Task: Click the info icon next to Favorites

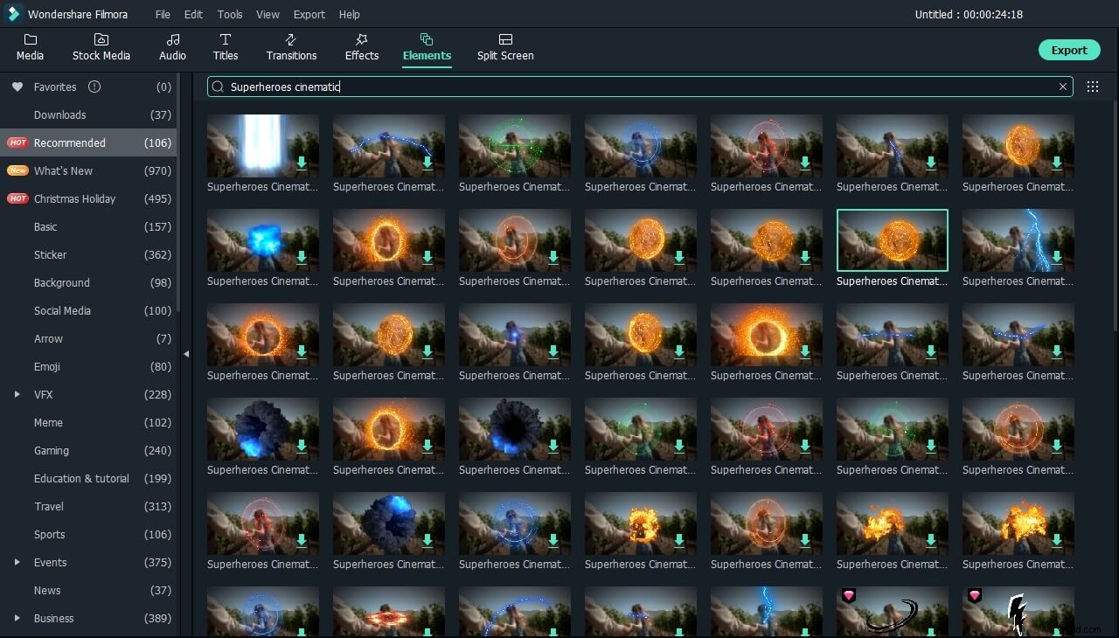Action: (x=95, y=87)
